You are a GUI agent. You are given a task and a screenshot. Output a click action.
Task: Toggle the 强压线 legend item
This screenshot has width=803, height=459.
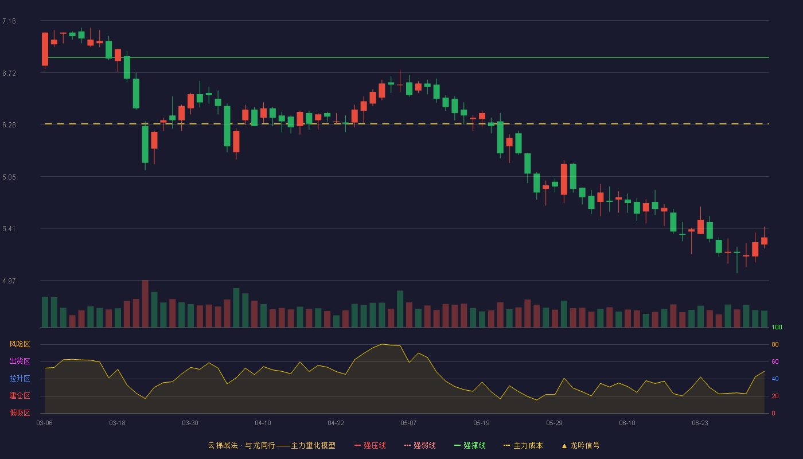pyautogui.click(x=370, y=445)
